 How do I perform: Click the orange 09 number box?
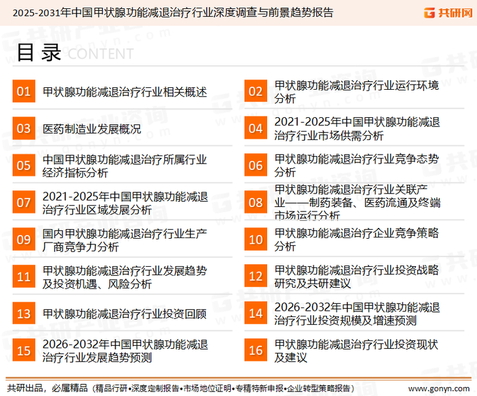coord(24,239)
